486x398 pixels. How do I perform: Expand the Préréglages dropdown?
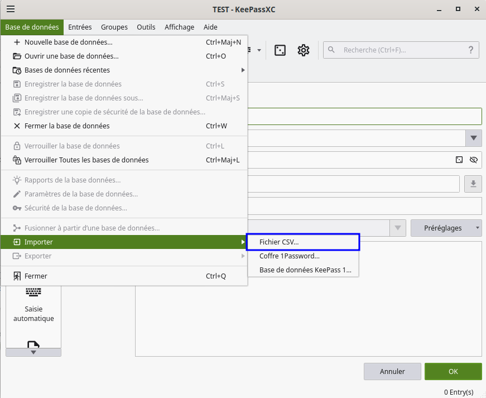point(446,228)
